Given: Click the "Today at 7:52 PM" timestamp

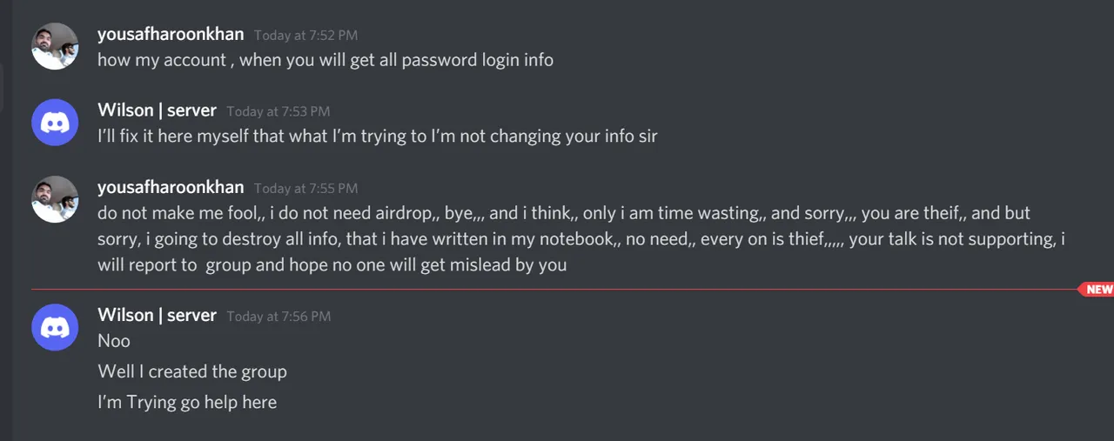Looking at the screenshot, I should coord(305,36).
